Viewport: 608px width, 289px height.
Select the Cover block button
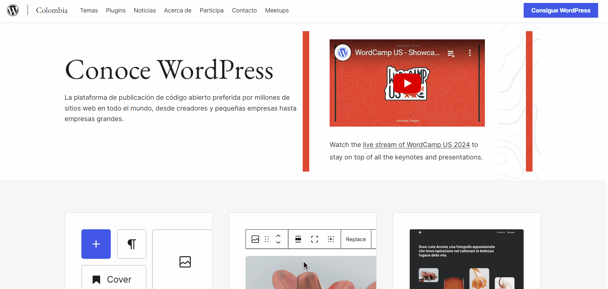(x=114, y=279)
